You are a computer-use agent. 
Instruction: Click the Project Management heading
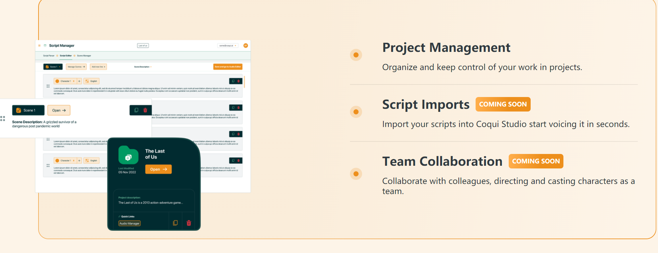click(x=446, y=48)
